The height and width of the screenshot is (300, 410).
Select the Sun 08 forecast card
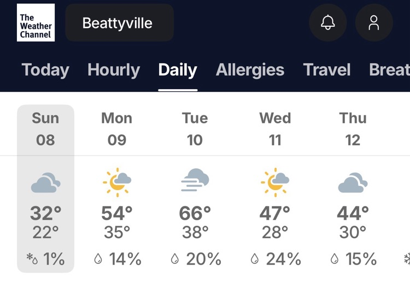coord(45,130)
